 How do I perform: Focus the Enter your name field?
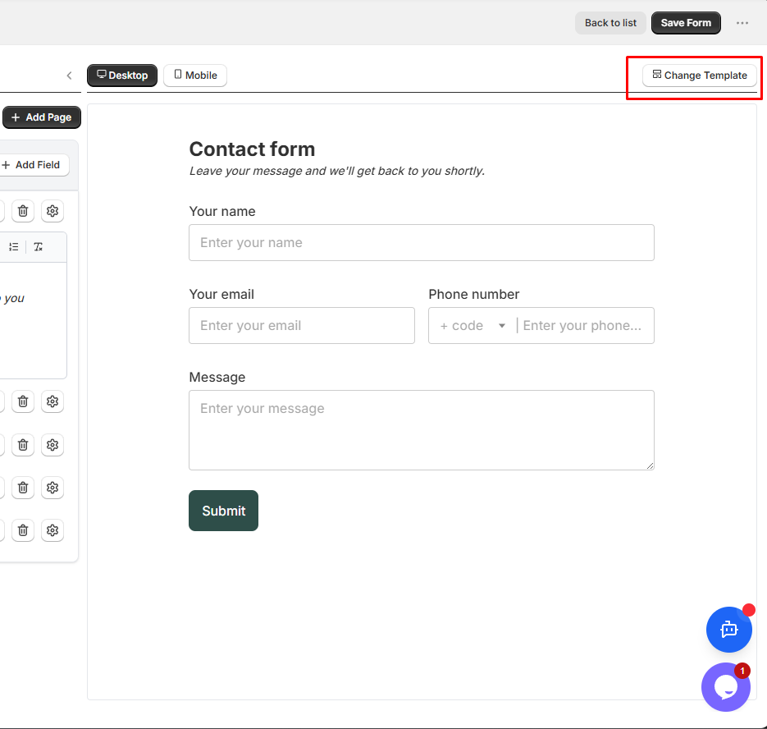422,243
